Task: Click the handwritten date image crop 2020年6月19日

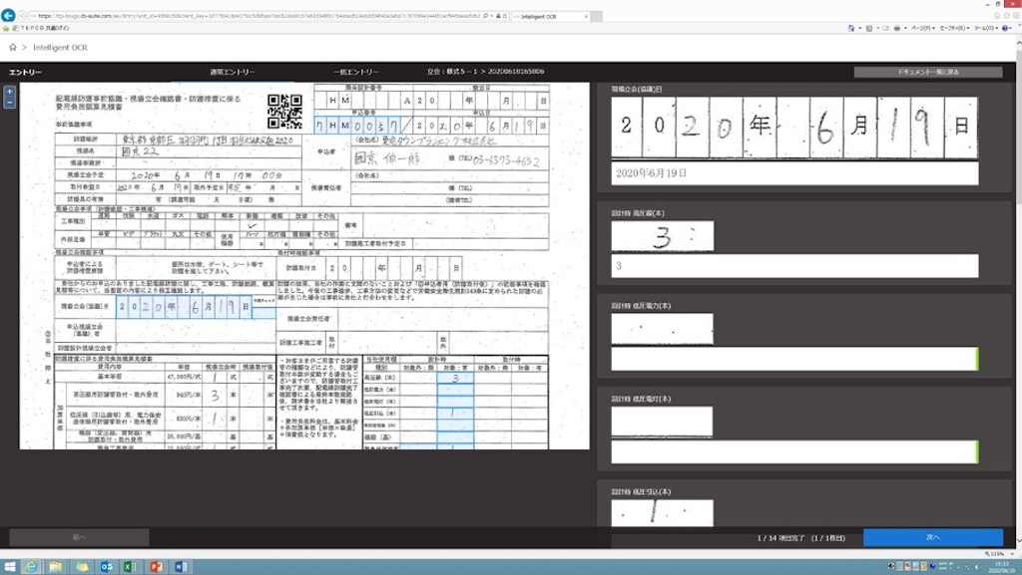Action: [x=794, y=128]
